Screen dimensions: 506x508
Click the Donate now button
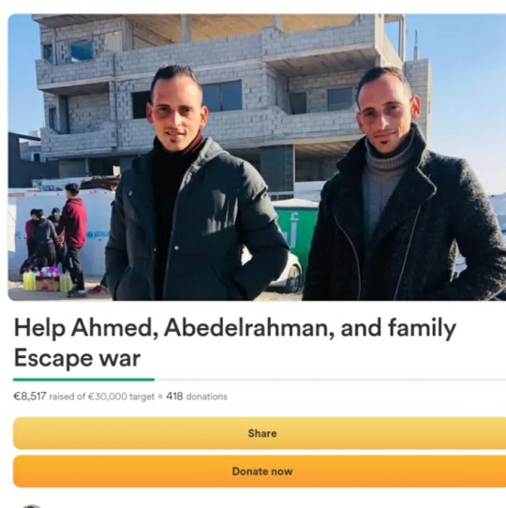(x=260, y=471)
